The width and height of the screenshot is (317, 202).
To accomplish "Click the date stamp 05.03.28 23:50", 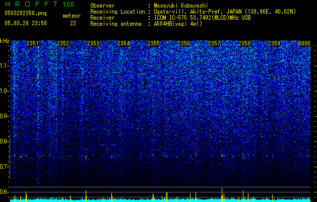I will pos(26,23).
